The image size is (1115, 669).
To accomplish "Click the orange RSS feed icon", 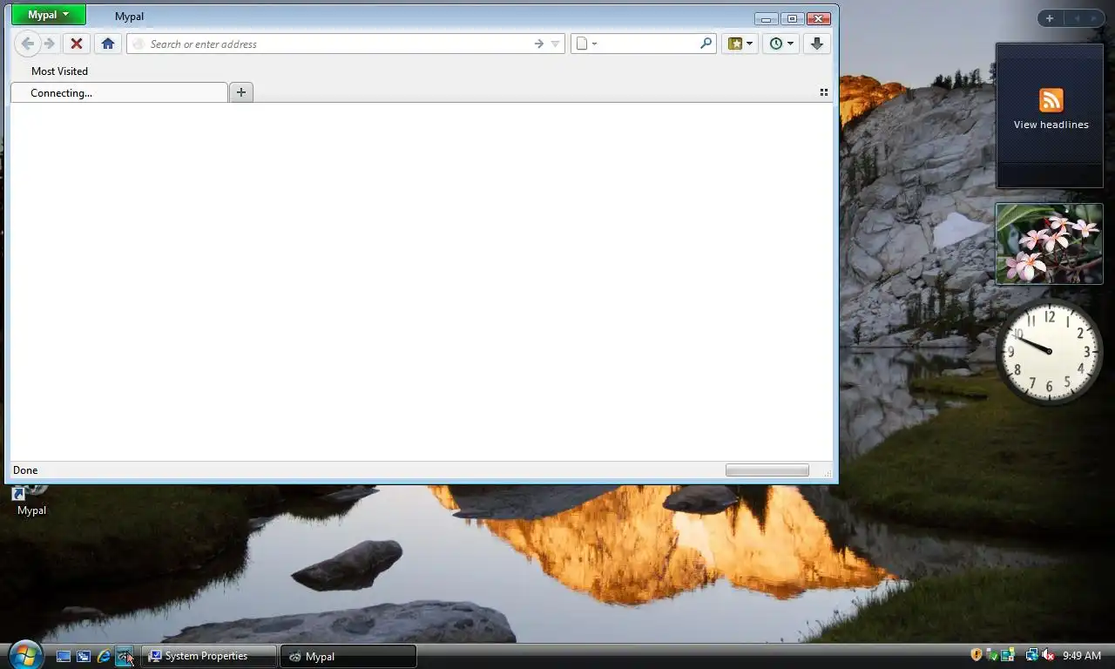I will pyautogui.click(x=1051, y=100).
